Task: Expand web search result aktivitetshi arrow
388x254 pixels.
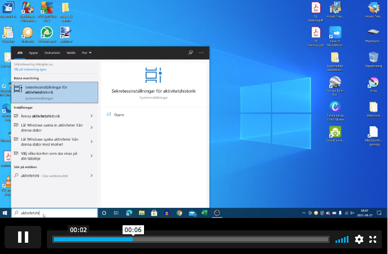Action: [x=91, y=175]
